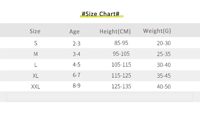Image resolution: width=200 pixels, height=115 pixels.
Task: Select the S size cell
Action: [x=36, y=43]
